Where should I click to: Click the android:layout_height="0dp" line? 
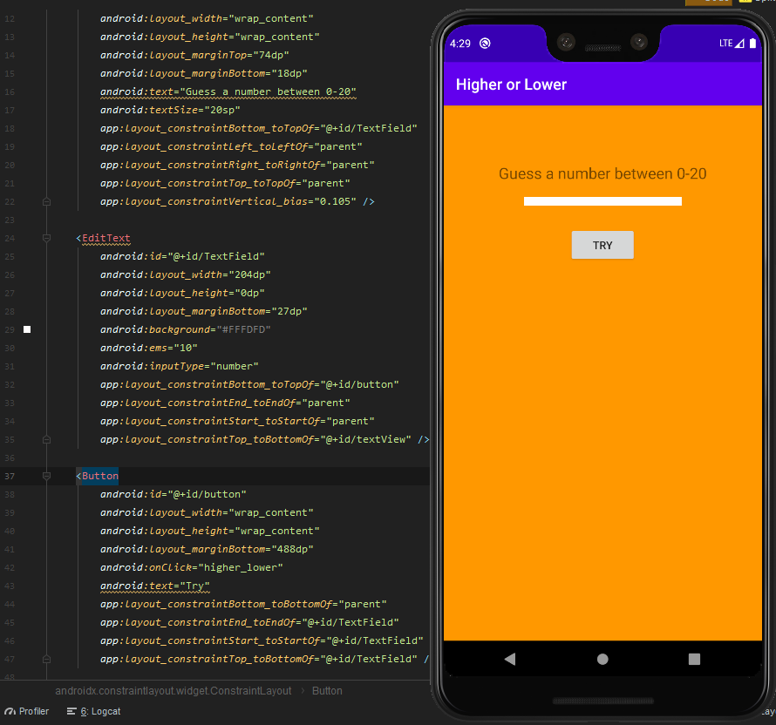182,294
